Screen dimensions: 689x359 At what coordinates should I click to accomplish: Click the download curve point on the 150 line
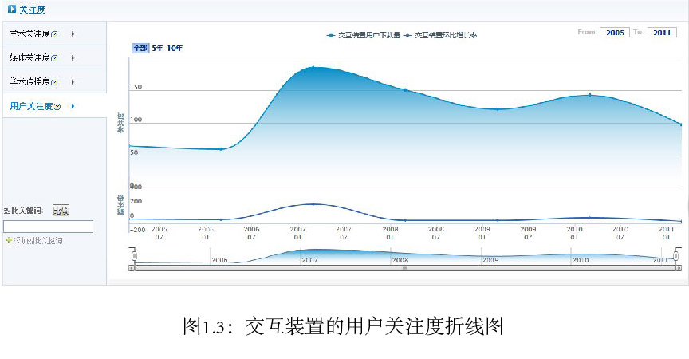[x=405, y=90]
